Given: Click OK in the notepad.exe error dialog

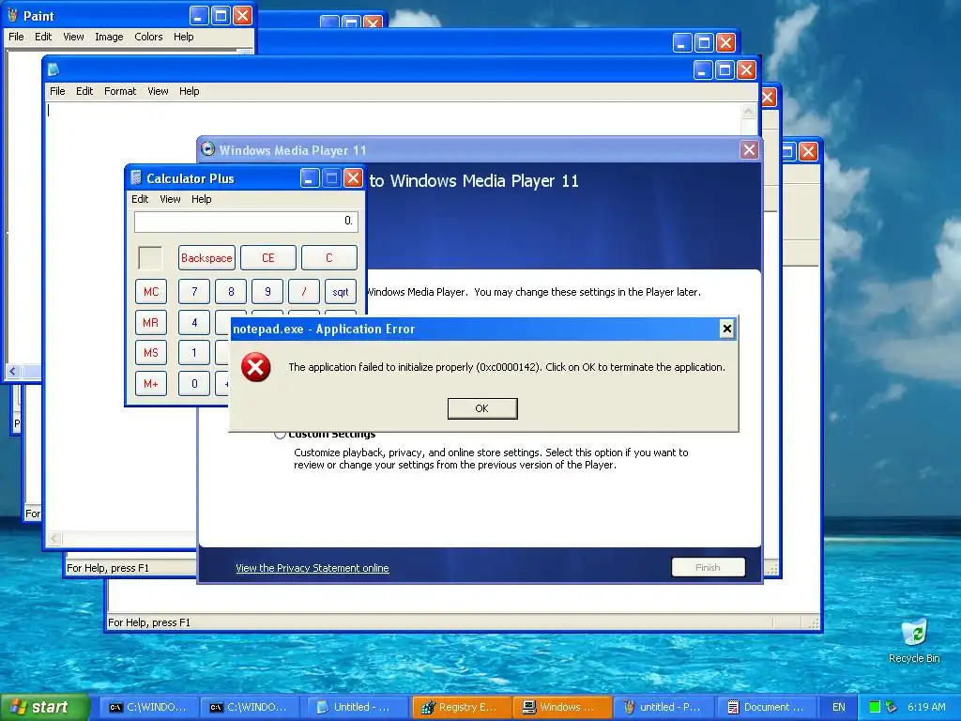Looking at the screenshot, I should coord(482,408).
